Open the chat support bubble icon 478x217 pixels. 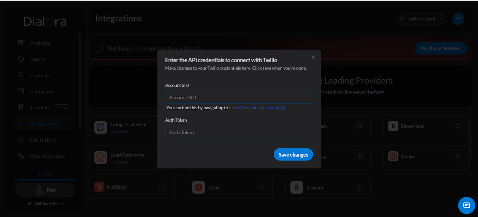(x=466, y=205)
